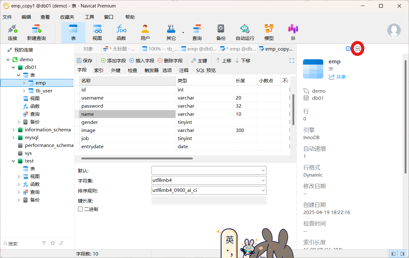Click the Automation robot icon

point(245,32)
